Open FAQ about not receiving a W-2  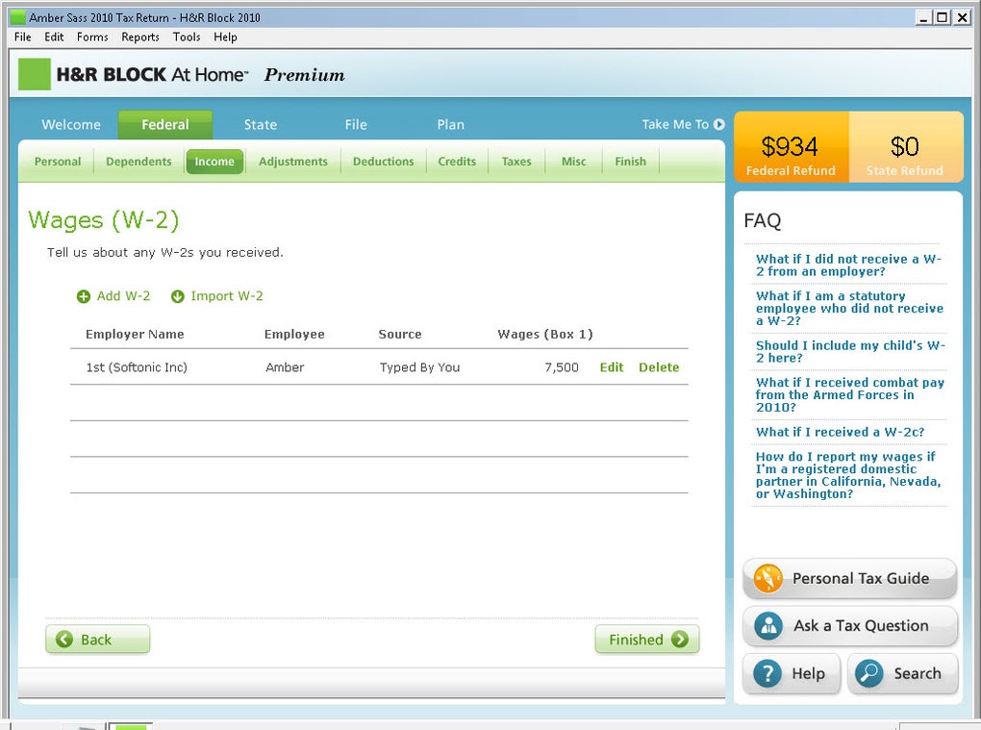click(x=848, y=265)
